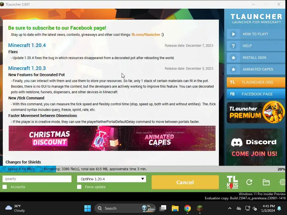Open HOW TO PLAY? menu item
Image resolution: width=287 pixels, height=215 pixels.
click(256, 34)
